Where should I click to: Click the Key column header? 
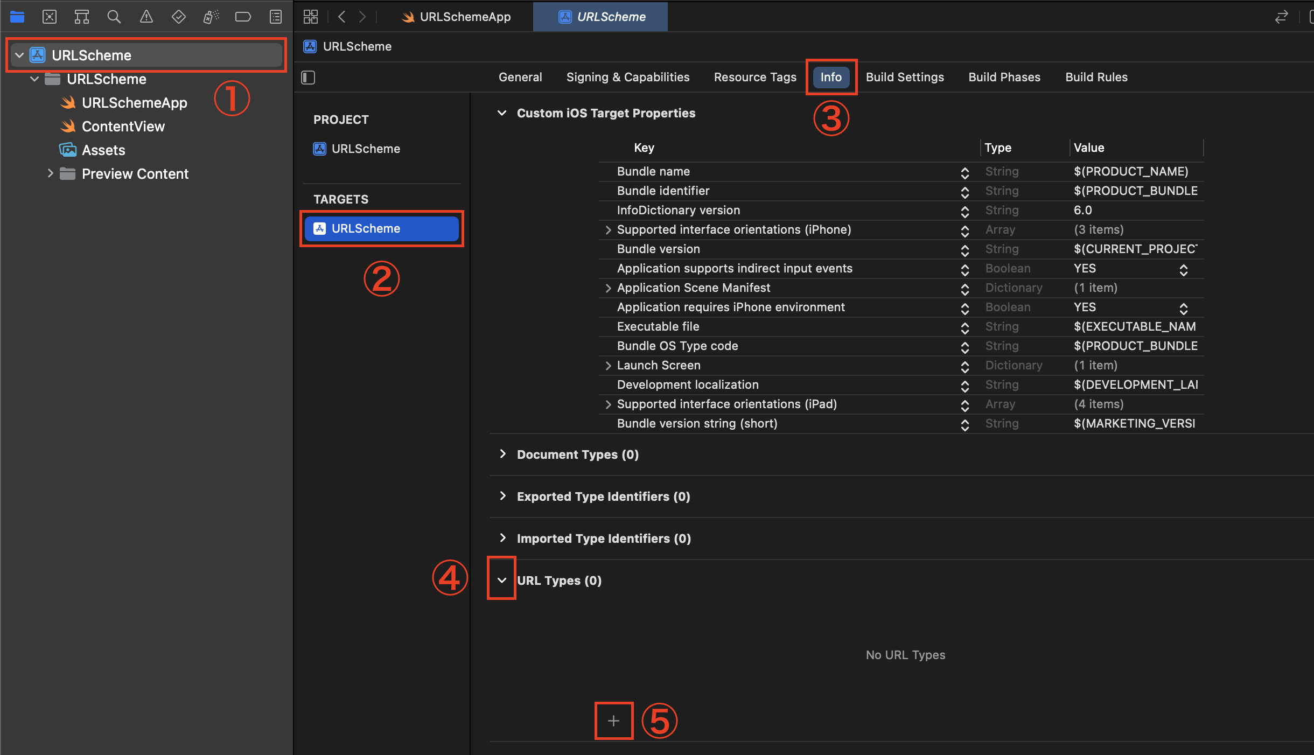[644, 148]
